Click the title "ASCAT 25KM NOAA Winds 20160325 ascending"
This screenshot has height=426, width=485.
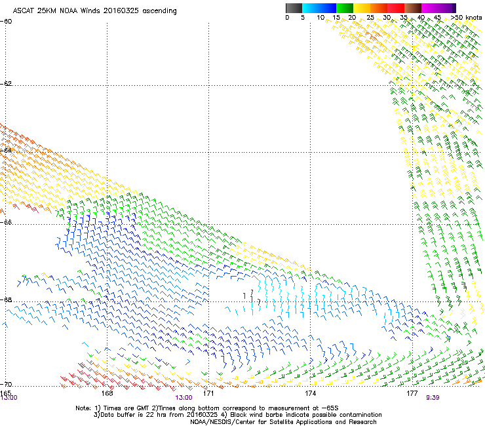(x=94, y=11)
